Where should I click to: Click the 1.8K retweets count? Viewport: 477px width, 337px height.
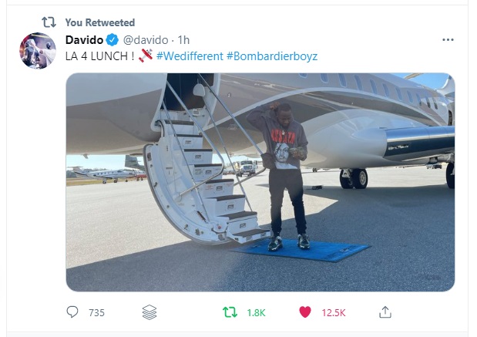pyautogui.click(x=256, y=312)
